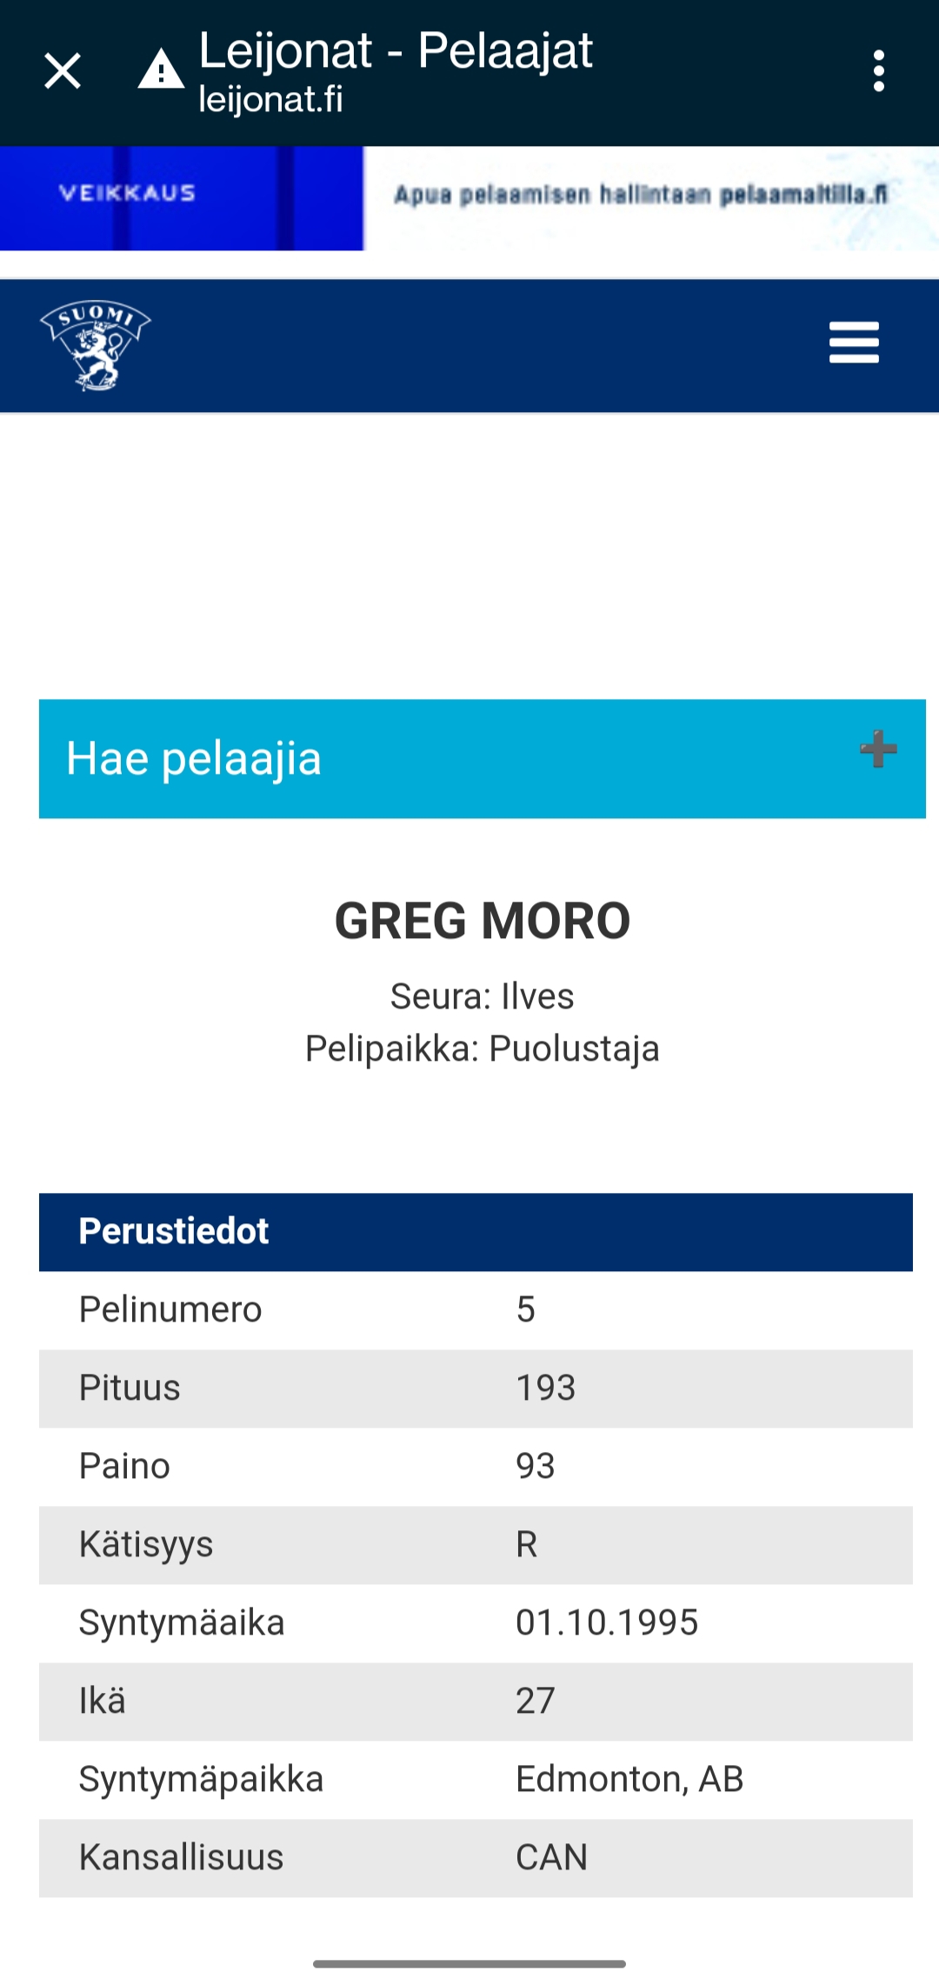Open the browser three-dot overflow menu

(x=879, y=71)
